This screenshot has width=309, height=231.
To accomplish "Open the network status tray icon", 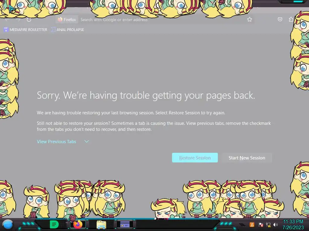I will click(268, 224).
